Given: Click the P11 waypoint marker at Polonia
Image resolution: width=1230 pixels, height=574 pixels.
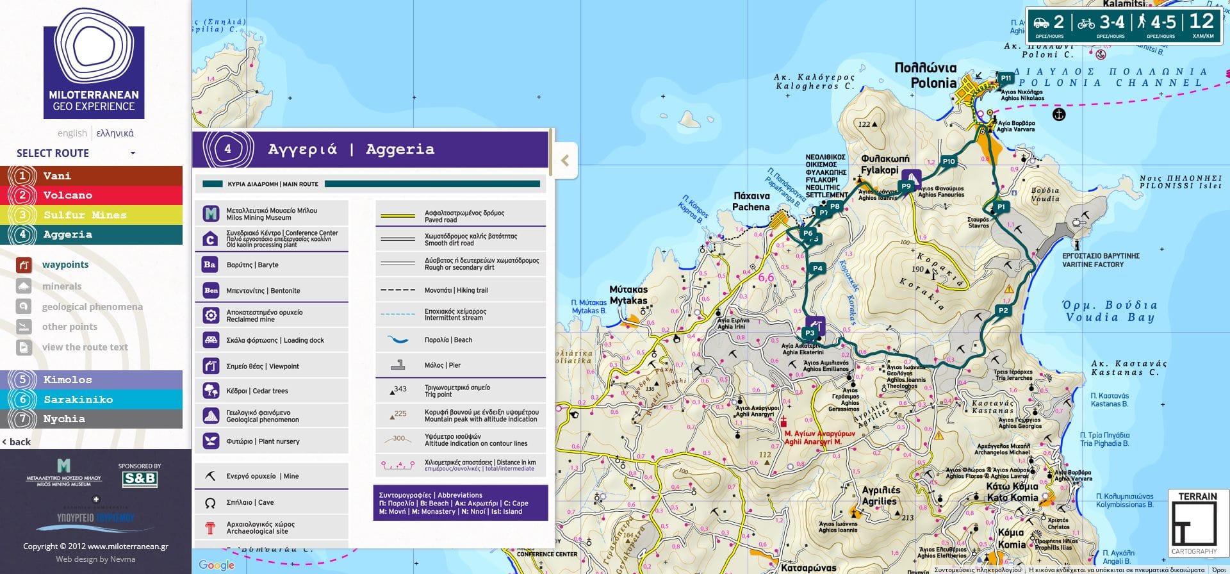Looking at the screenshot, I should (1006, 79).
